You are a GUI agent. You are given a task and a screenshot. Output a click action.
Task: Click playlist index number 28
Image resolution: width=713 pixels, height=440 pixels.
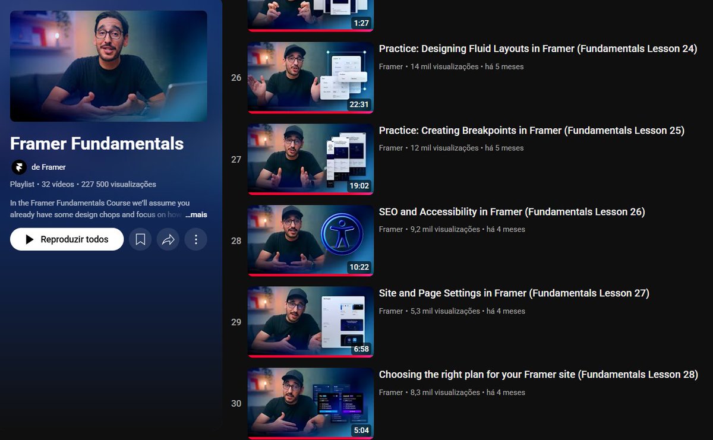236,240
